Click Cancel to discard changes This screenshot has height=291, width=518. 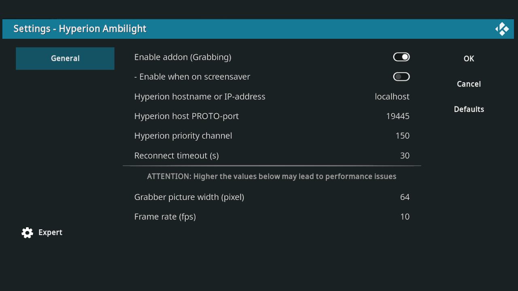pos(469,84)
